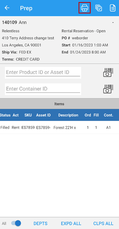
Task: Tap the A1 container cell
Action: 108,128
